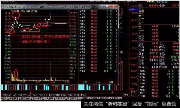Click the 10.00% percentage axis label
Image resolution: width=180 pixels, height=108 pixels.
tap(73, 13)
